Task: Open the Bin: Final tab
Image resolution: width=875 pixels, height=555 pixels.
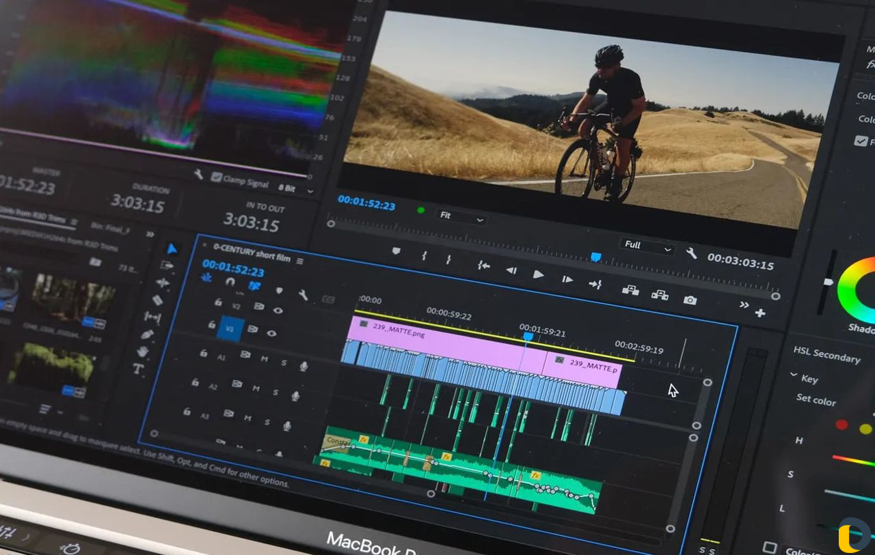Action: click(112, 229)
